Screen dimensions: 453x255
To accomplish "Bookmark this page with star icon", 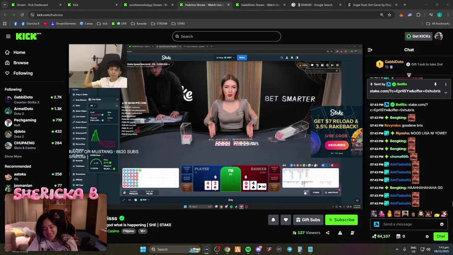I will coord(389,15).
